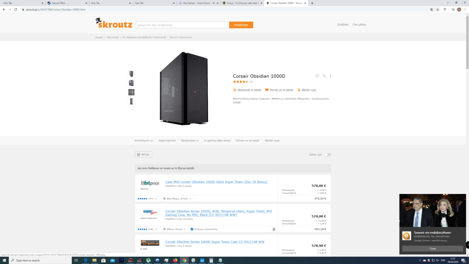Open Chrome profile avatar
The image size is (469, 264).
(x=459, y=10)
